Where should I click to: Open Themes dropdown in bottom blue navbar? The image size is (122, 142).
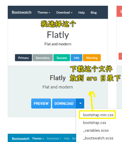[x=38, y=139]
